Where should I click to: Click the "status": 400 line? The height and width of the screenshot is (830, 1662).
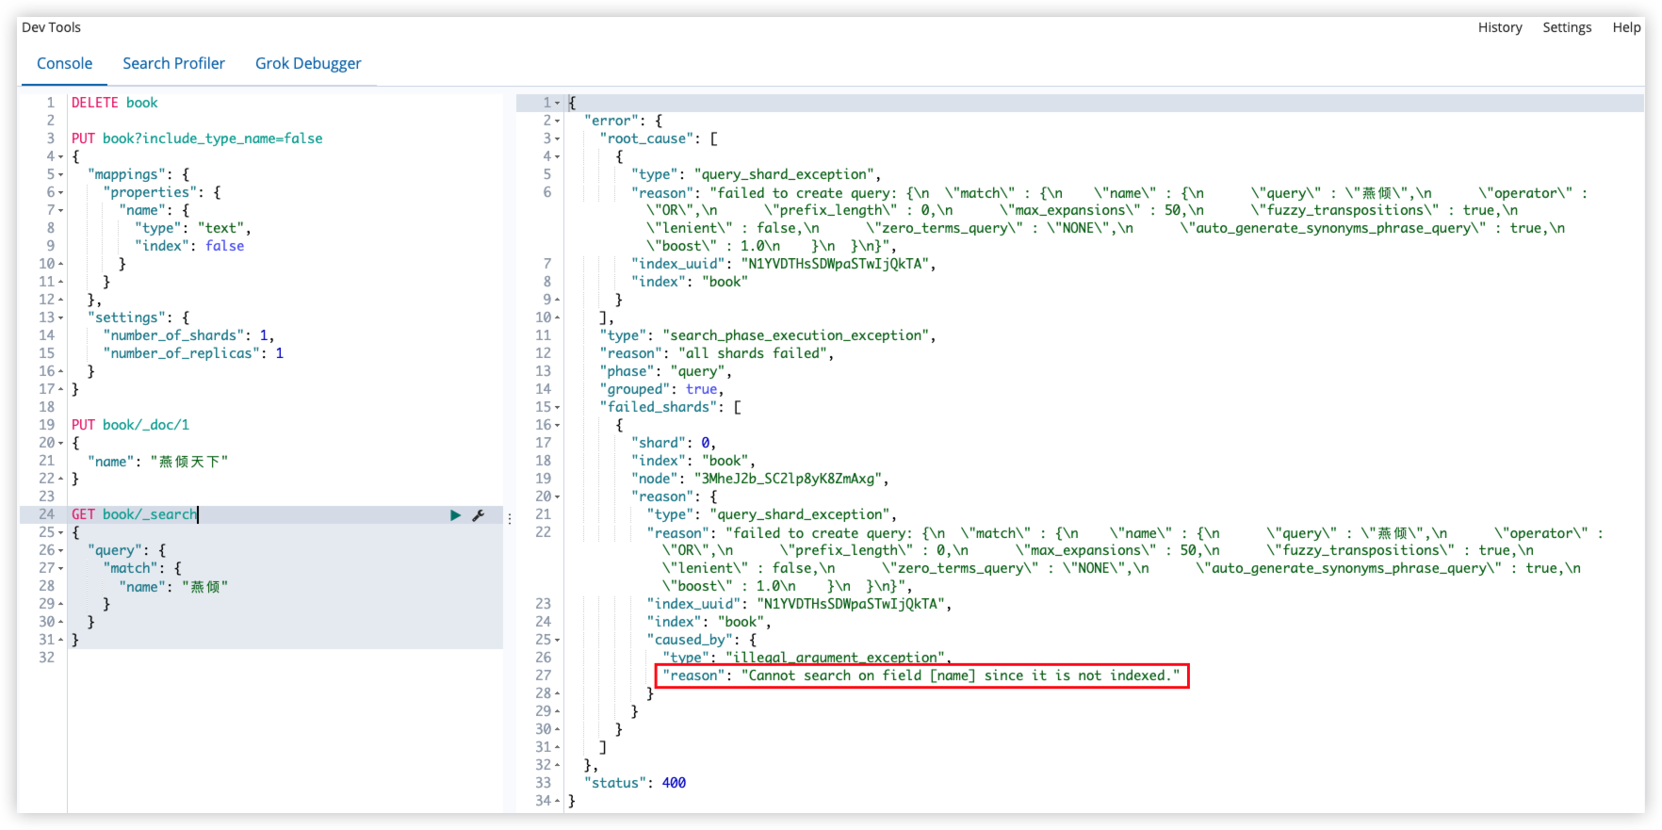pos(635,783)
